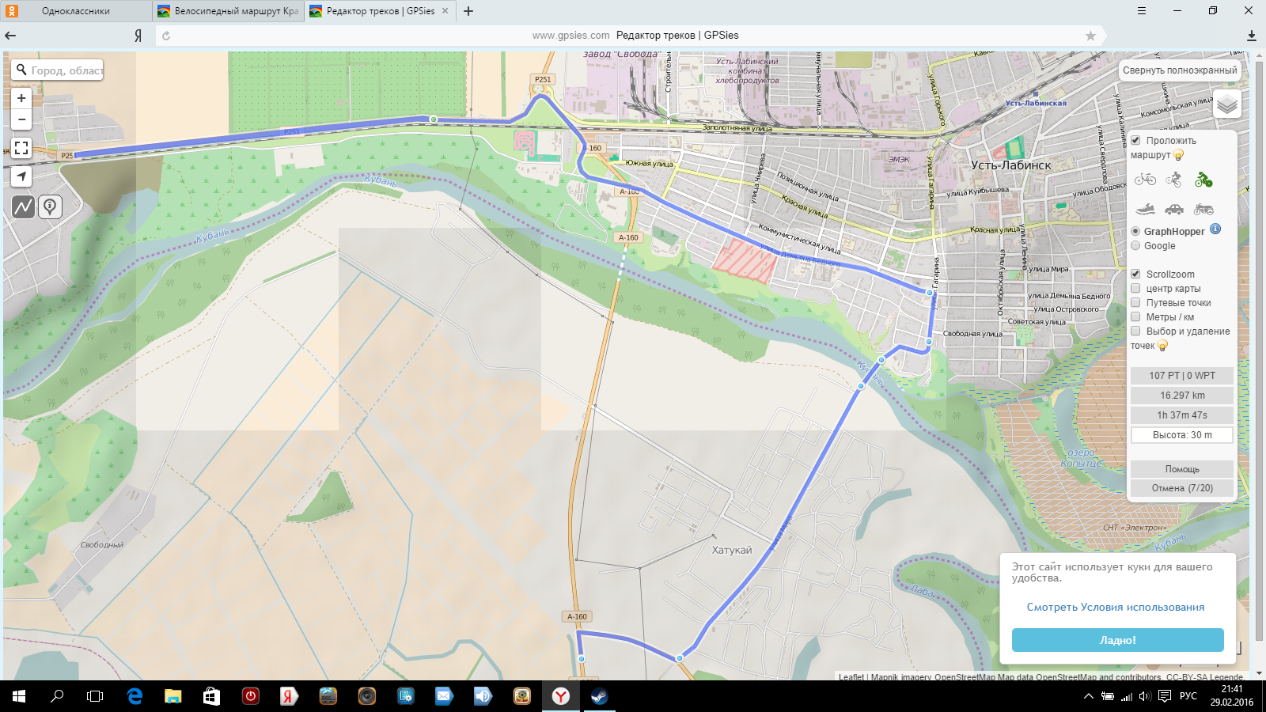This screenshot has height=712, width=1266.
Task: Choose the motorcycle routing mode
Action: [1203, 209]
